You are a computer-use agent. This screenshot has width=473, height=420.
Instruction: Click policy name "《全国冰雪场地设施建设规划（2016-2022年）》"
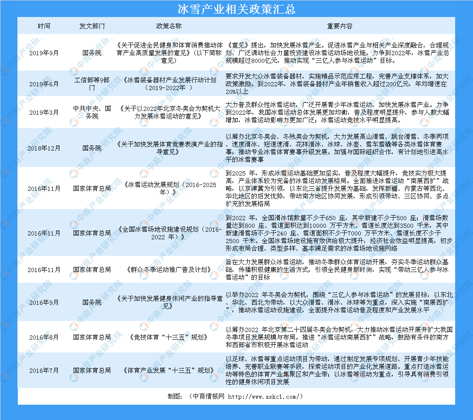pos(169,233)
